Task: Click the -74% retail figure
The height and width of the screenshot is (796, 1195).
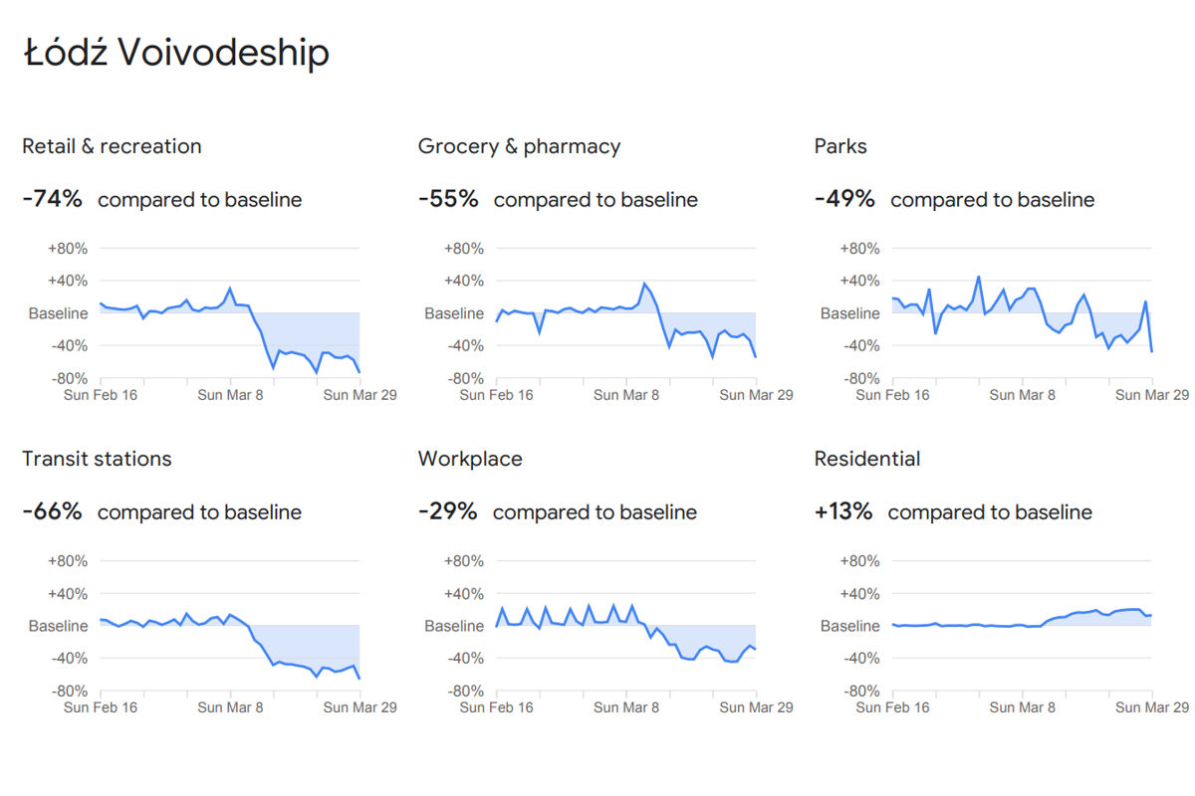Action: tap(52, 199)
